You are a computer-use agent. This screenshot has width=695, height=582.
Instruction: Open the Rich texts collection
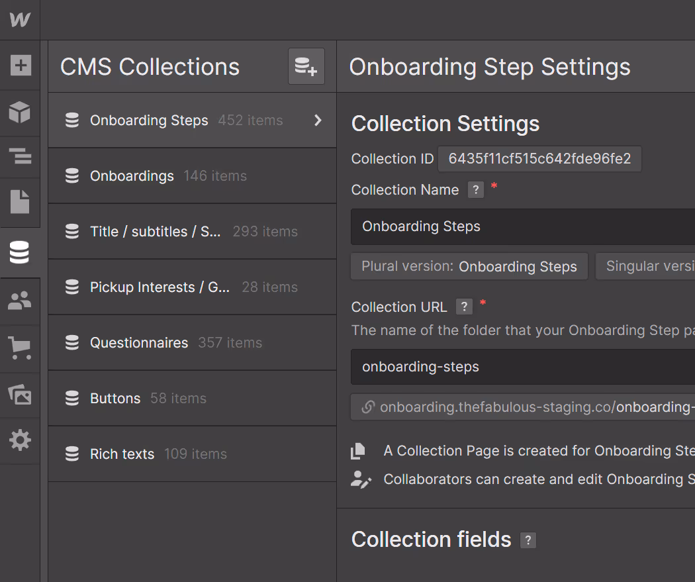coord(192,454)
